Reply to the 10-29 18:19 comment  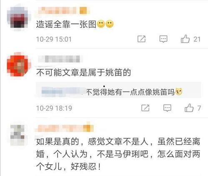(167, 108)
